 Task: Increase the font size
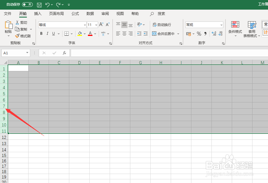(101, 24)
